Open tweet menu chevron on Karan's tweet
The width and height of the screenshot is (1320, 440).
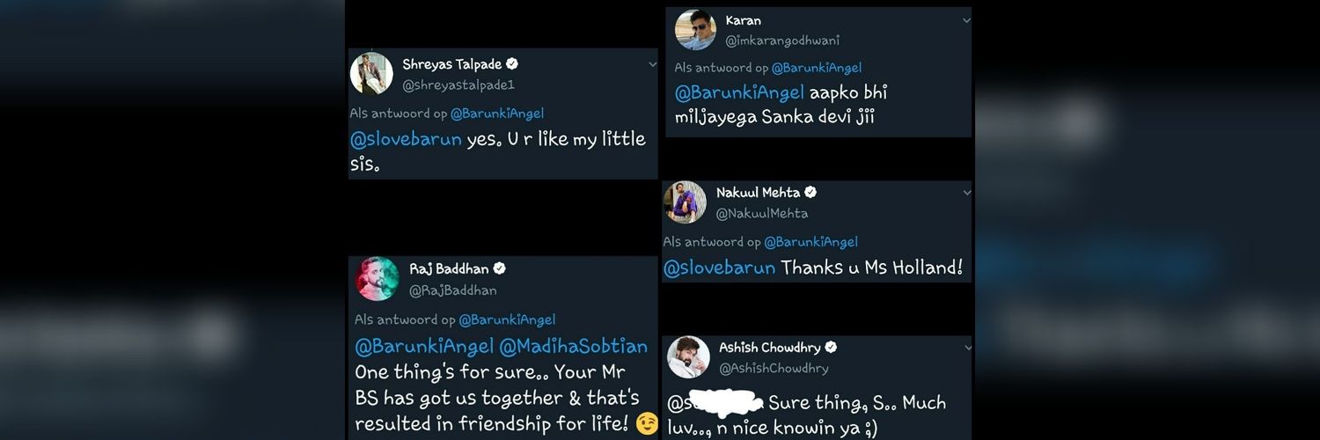(x=966, y=20)
